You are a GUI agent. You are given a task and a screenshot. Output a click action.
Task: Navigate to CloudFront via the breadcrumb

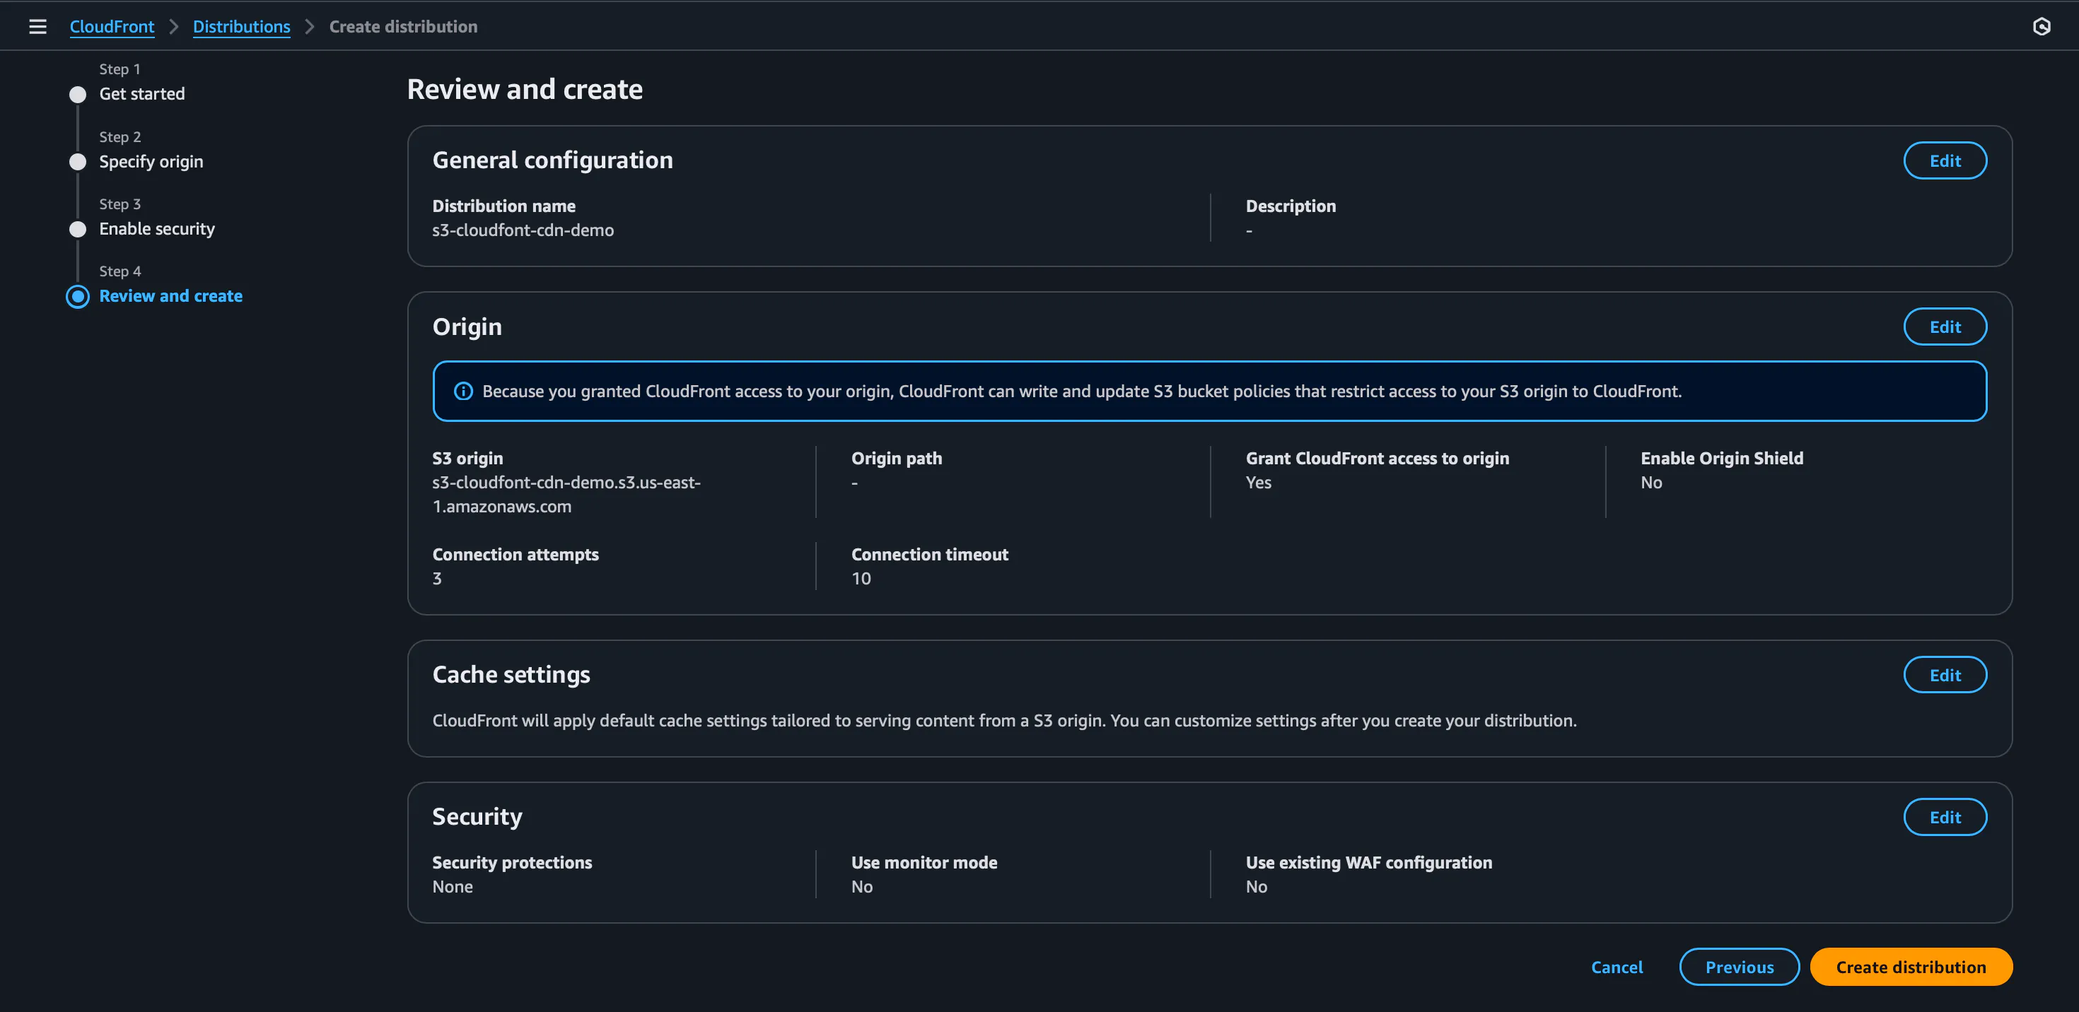pos(112,26)
